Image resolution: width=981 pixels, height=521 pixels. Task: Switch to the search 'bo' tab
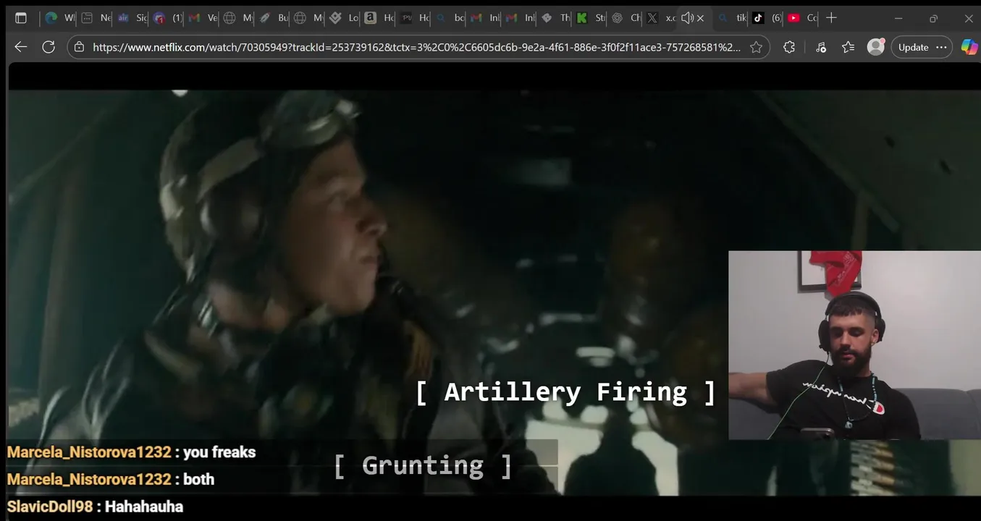click(x=449, y=18)
